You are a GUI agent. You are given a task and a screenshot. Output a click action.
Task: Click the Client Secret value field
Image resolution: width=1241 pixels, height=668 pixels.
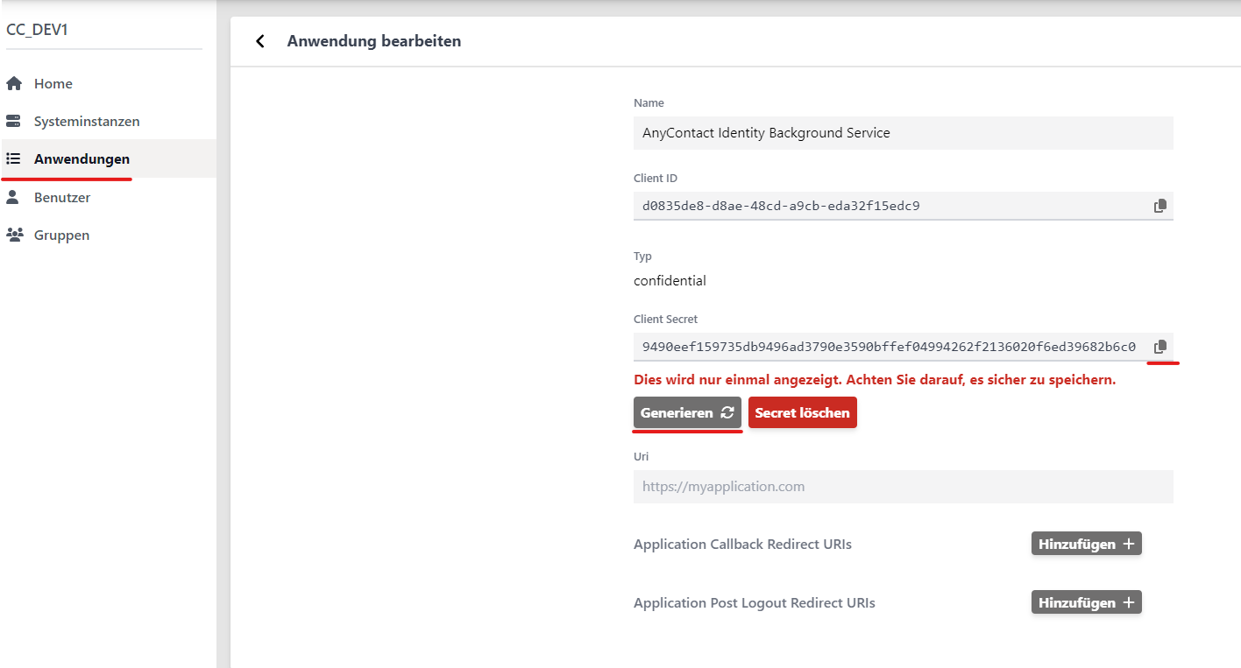(x=888, y=347)
